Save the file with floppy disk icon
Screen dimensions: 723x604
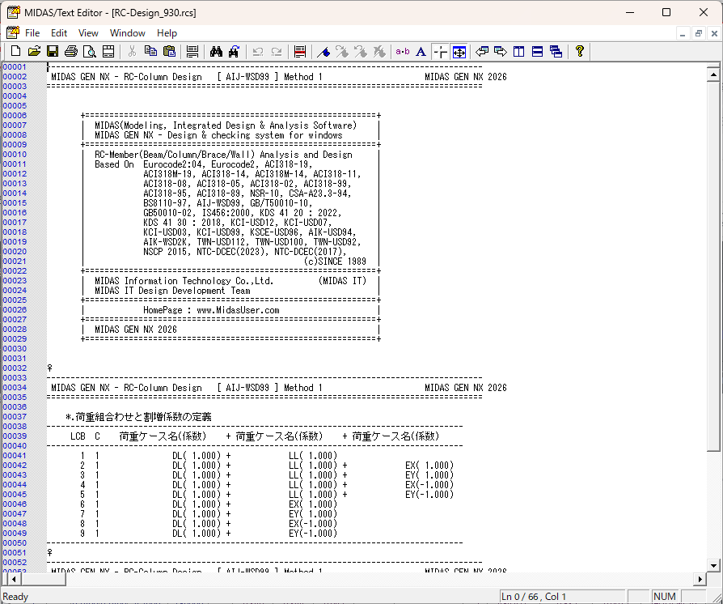click(x=53, y=51)
